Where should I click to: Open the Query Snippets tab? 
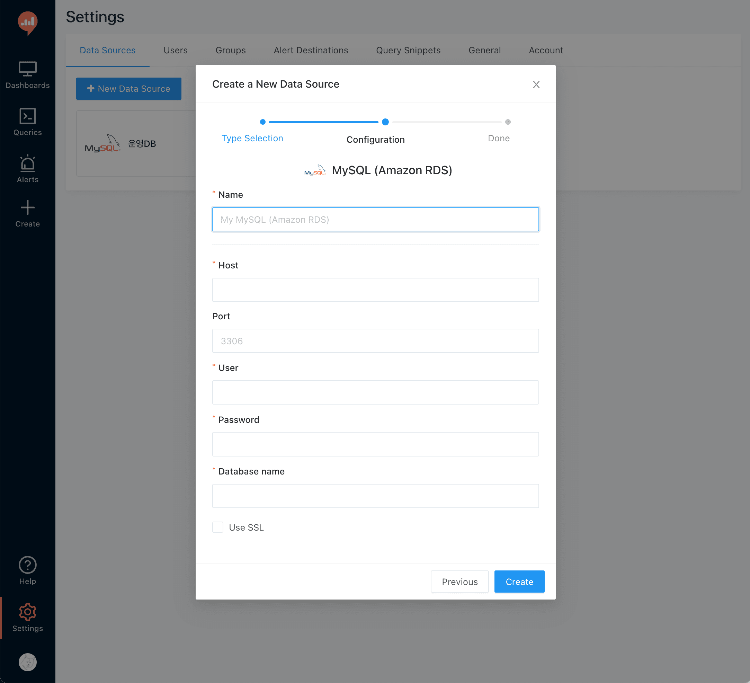[408, 50]
